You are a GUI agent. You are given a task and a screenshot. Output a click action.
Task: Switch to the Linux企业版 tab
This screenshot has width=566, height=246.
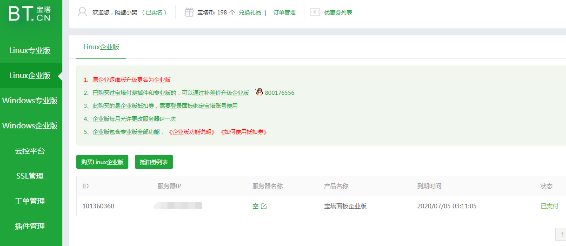pos(101,47)
